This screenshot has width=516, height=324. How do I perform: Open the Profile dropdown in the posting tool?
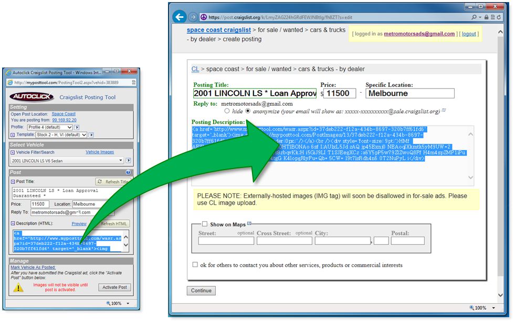50,127
